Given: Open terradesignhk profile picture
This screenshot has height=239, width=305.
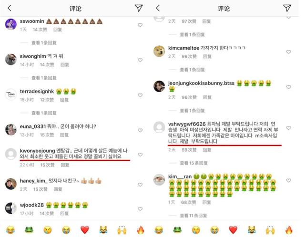Looking at the screenshot, I should (x=10, y=94).
